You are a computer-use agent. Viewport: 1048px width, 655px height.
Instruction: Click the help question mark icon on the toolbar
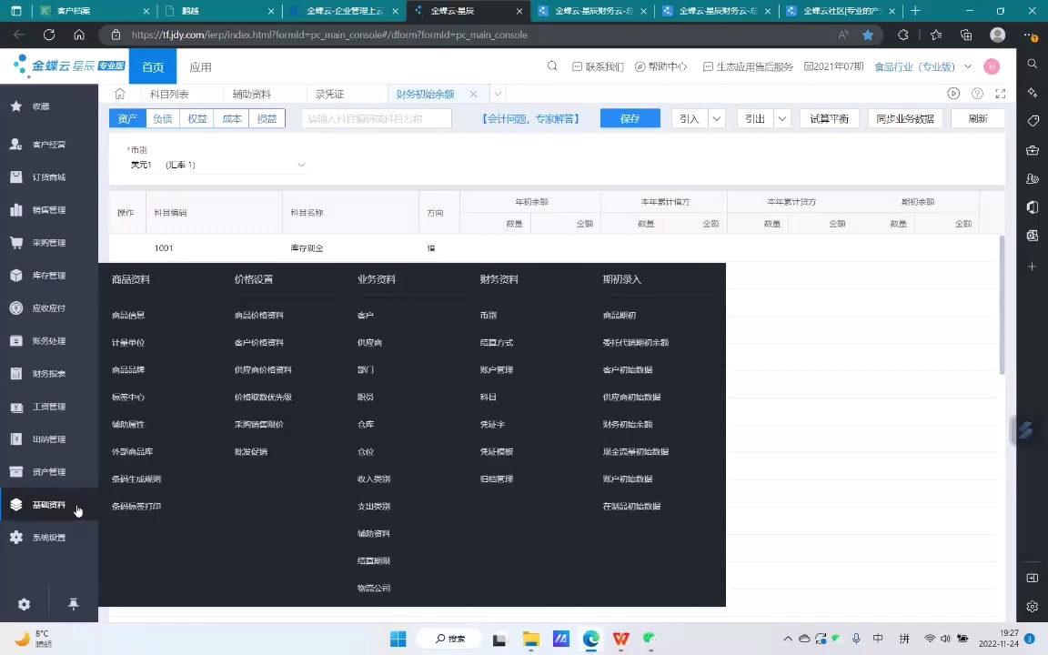tap(977, 93)
